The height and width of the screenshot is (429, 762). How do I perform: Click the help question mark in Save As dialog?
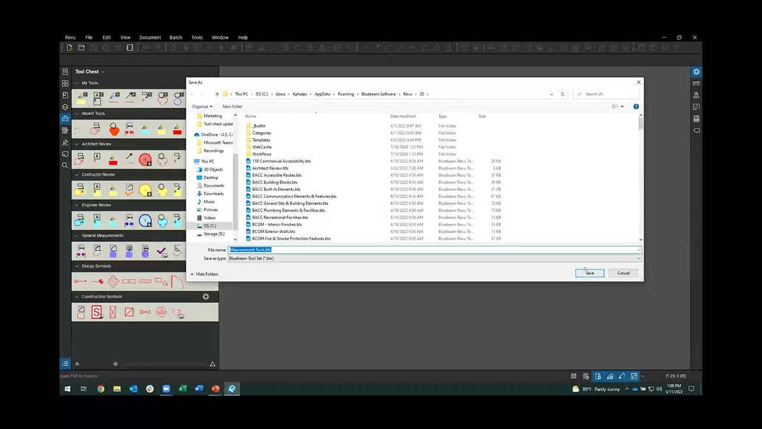[x=636, y=107]
